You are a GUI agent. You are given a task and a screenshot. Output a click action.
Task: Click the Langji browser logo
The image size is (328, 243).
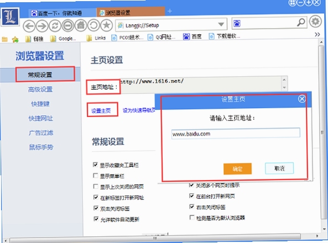[x=10, y=17]
